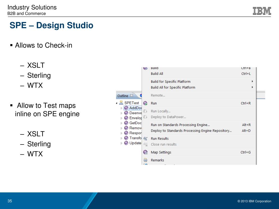
Task: Select the Respon map icon
Action: coord(126,133)
